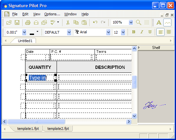Switch to the template2.fpt tab
Screen dimensions: 176x140
click(58, 129)
